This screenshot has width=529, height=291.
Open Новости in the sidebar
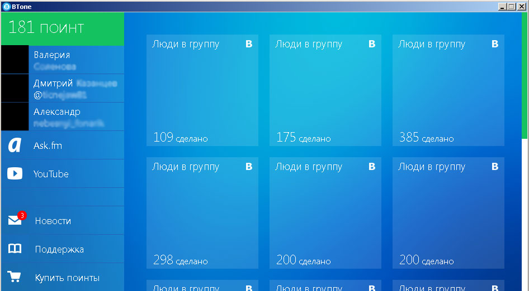(63, 220)
